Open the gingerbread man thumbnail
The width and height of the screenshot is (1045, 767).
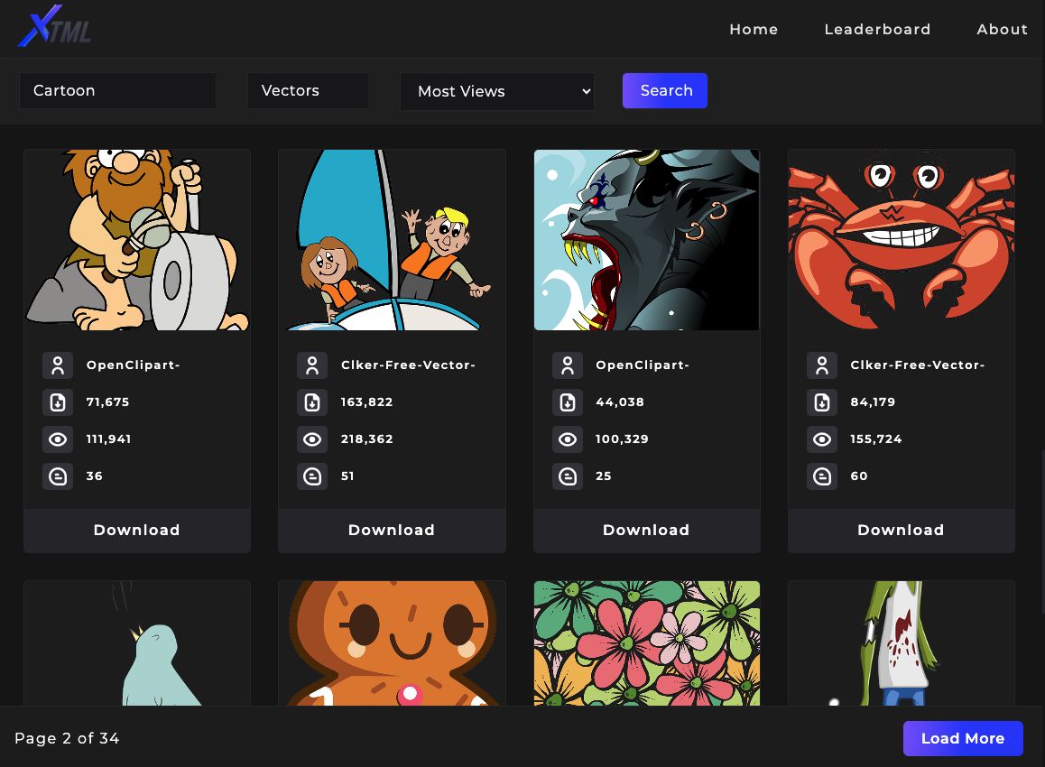pyautogui.click(x=392, y=643)
